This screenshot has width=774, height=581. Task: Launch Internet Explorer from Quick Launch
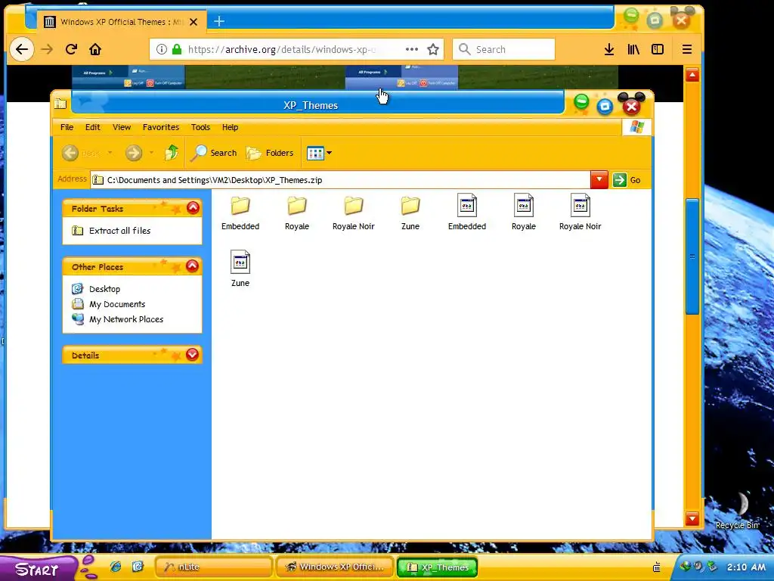click(x=116, y=567)
